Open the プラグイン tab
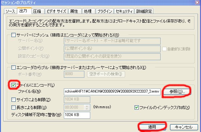The image size is (201, 132). 105,11
